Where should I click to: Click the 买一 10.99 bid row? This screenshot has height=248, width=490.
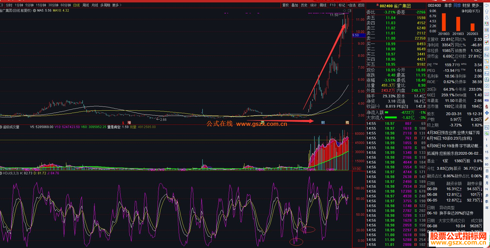coord(396,44)
